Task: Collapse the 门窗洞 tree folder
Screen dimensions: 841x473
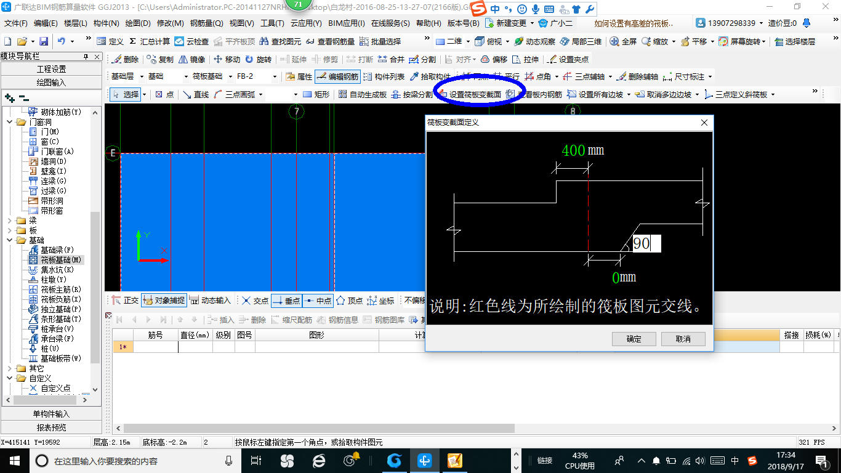Action: point(10,122)
